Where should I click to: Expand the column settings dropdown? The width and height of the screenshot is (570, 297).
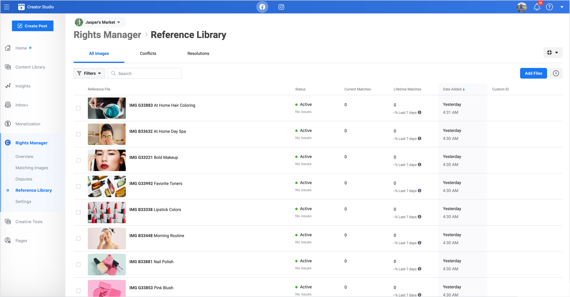(x=553, y=52)
